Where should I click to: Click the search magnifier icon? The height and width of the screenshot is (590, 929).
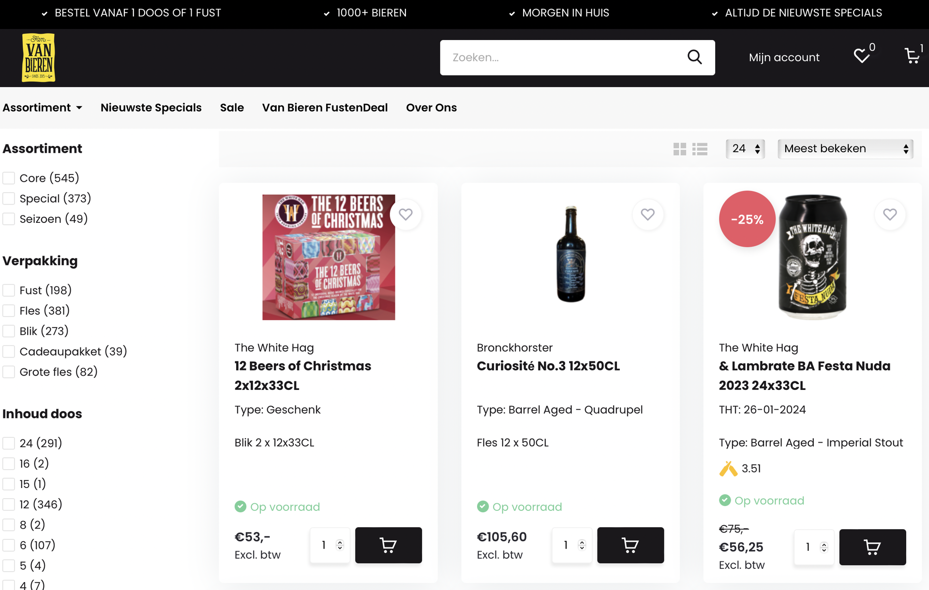694,57
